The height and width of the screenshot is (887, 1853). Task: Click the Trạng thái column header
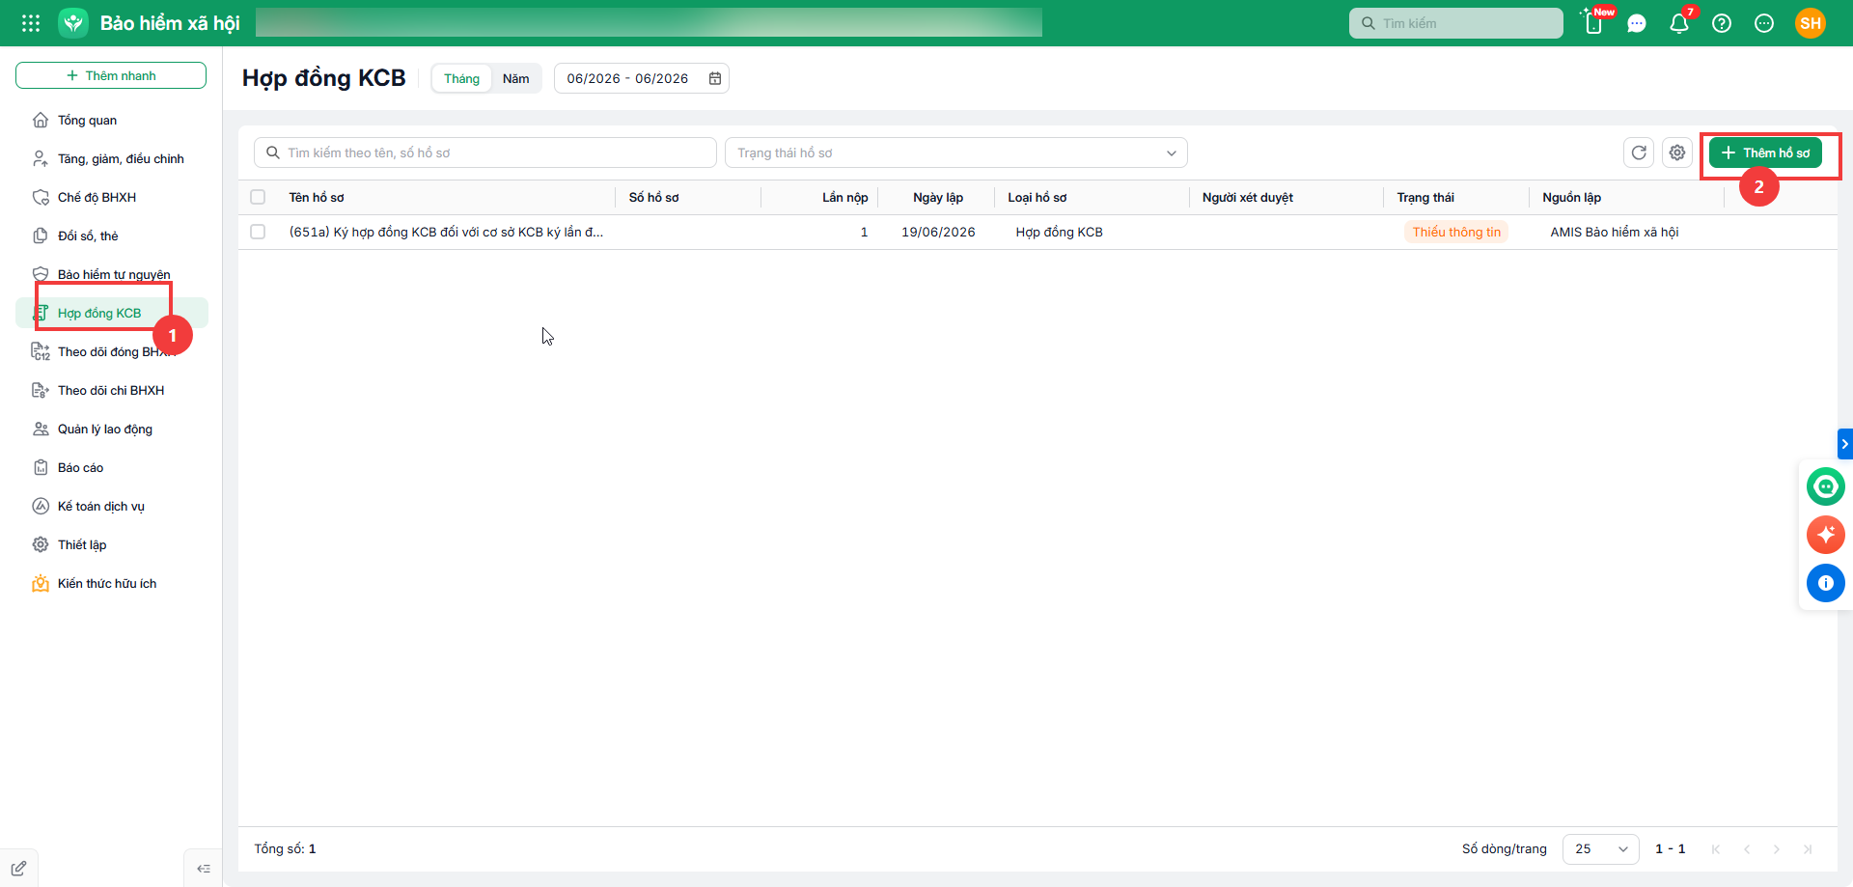(x=1425, y=197)
